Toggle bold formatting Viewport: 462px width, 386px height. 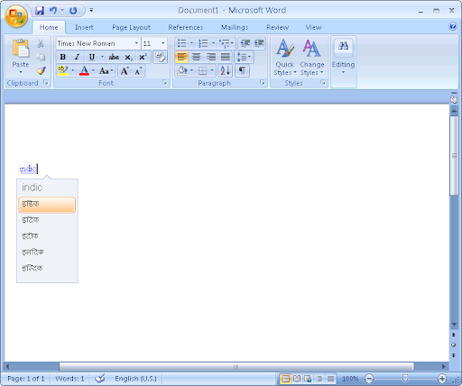63,57
